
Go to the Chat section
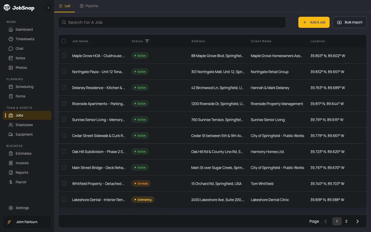tap(27, 48)
